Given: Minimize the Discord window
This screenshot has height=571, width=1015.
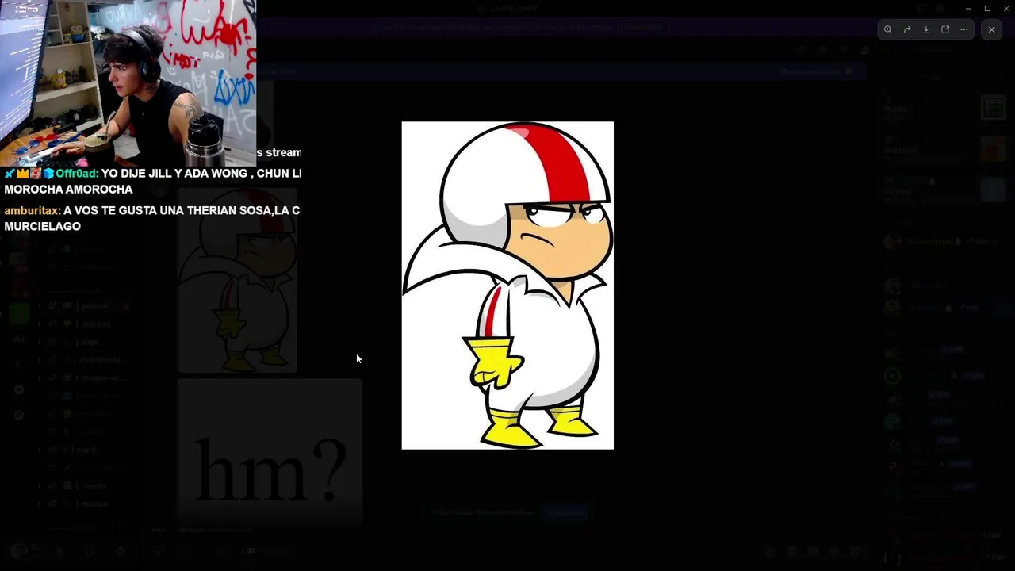Looking at the screenshot, I should click(968, 8).
